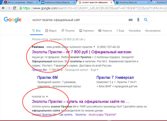Viewport: 167px width, 121px height.
Task: Select the 'Картинки' search filter
Action: 87,31
